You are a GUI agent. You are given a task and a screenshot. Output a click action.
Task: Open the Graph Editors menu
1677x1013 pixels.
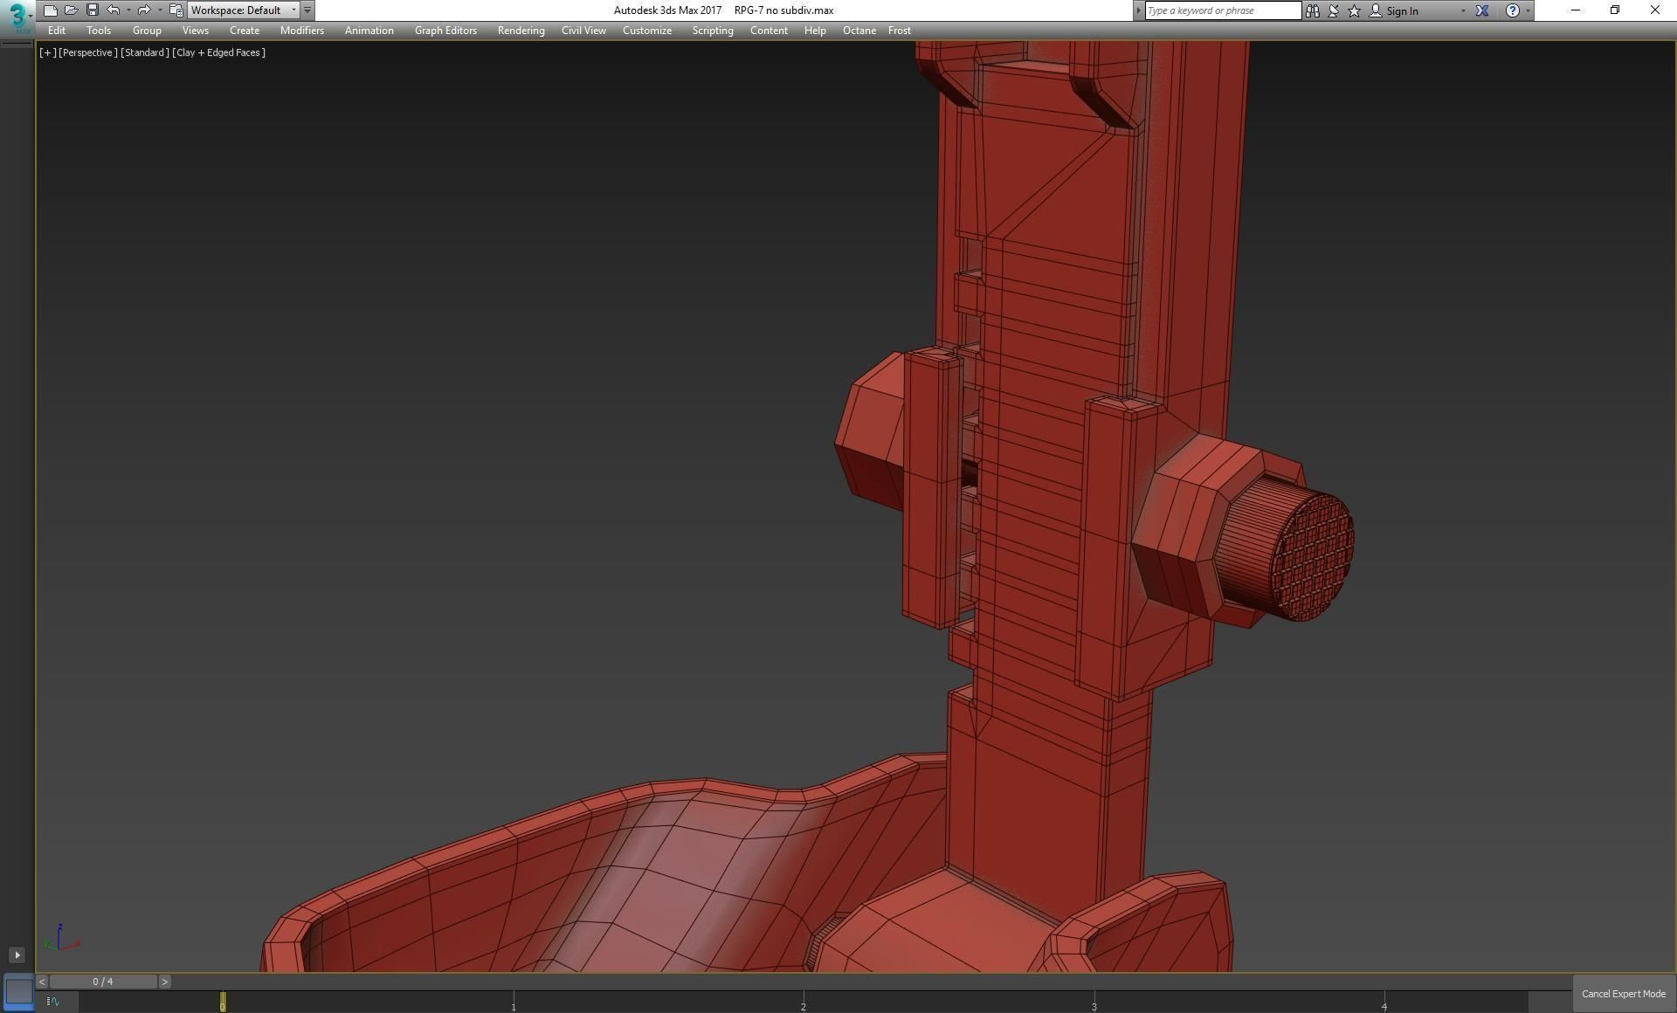[445, 31]
